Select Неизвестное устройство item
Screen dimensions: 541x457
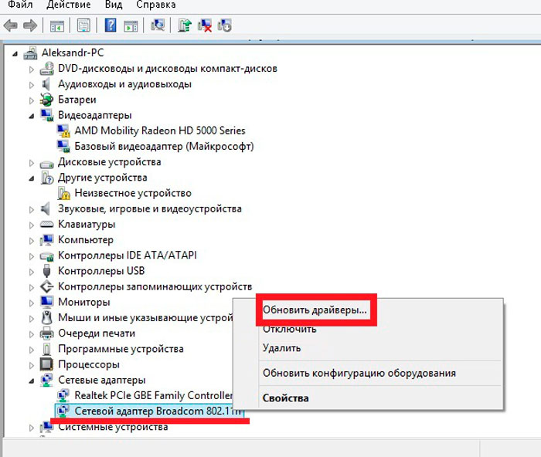coord(133,193)
